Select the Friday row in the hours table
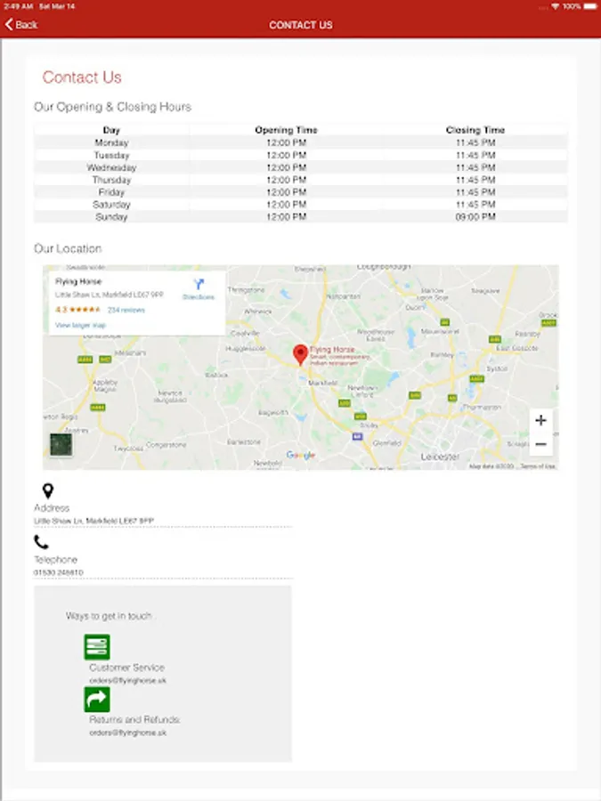 [301, 192]
